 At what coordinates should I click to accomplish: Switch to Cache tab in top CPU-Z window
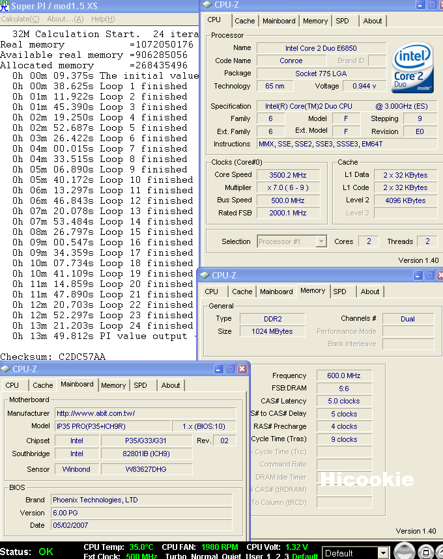[x=245, y=21]
